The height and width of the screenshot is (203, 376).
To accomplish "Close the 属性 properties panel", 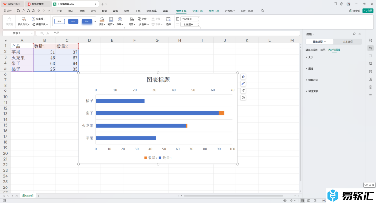I will click(360, 34).
